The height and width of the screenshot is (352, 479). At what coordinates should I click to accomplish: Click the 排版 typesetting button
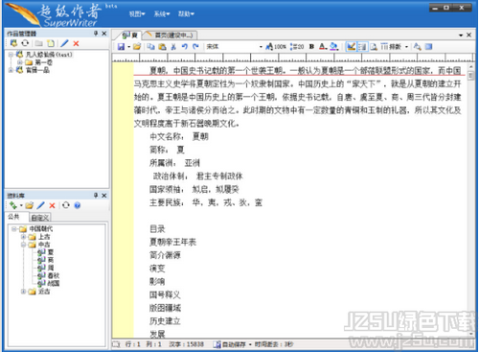click(x=391, y=47)
